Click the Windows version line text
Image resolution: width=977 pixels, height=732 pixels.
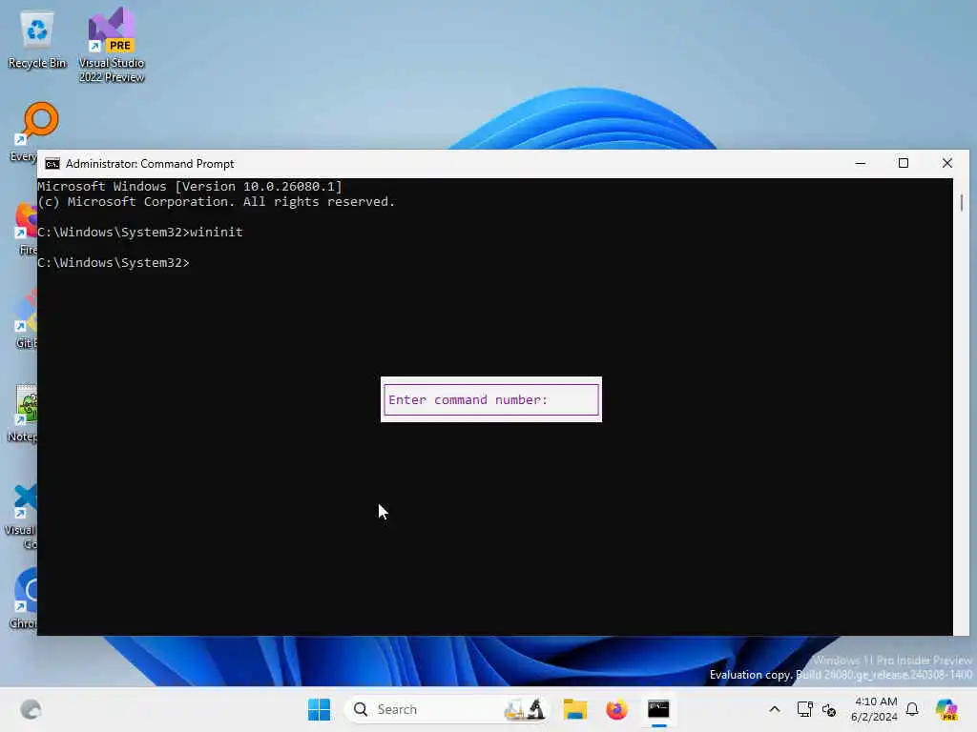coord(190,186)
